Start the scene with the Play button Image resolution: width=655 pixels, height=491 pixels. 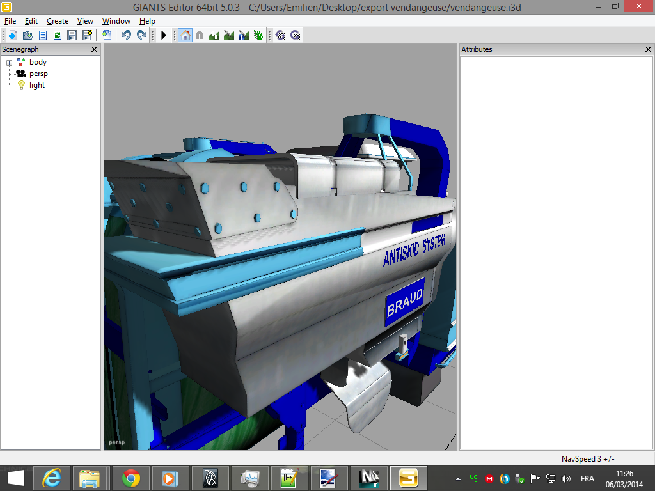click(164, 36)
